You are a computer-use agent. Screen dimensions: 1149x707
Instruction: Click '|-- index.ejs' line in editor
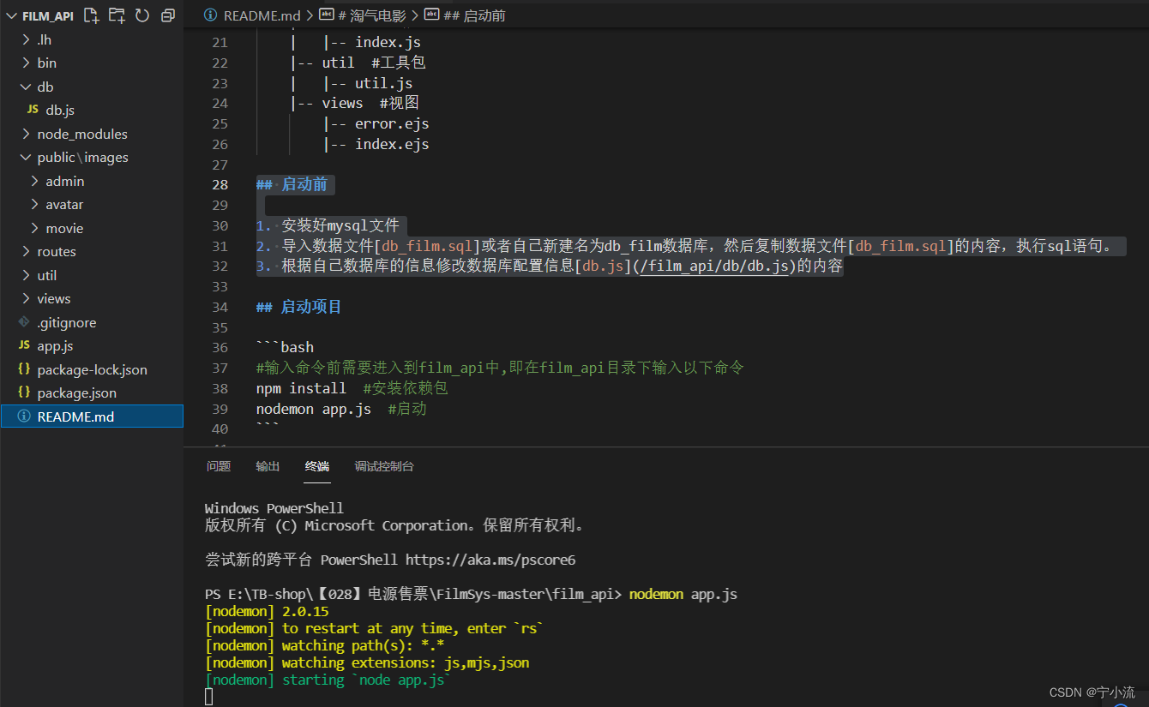[x=376, y=144]
